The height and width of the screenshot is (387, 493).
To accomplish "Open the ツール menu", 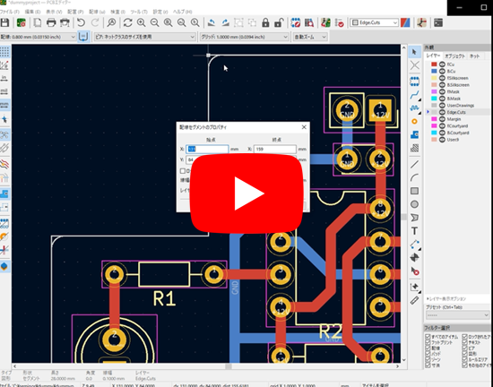I will click(x=139, y=12).
